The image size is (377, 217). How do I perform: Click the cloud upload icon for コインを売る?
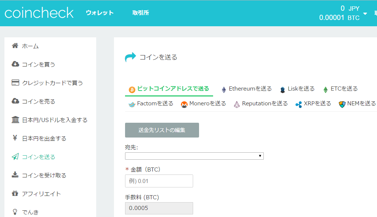pyautogui.click(x=15, y=101)
